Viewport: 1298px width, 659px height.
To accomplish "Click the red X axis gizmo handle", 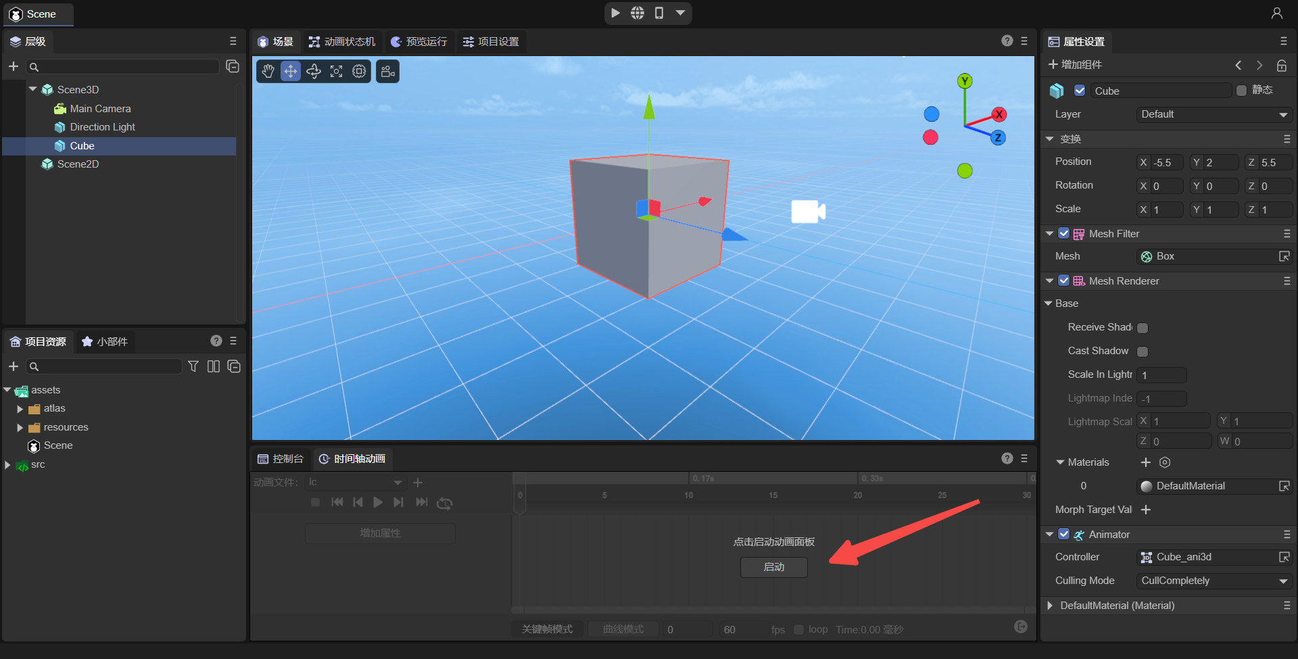I will click(x=999, y=114).
